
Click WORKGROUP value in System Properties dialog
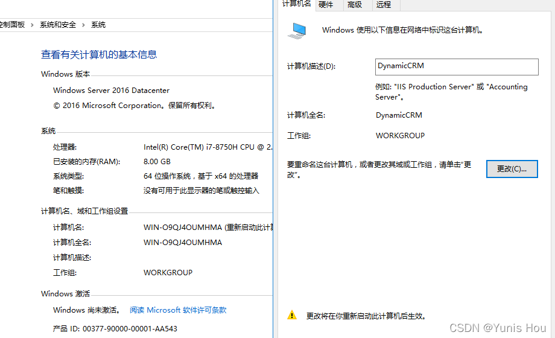(401, 136)
